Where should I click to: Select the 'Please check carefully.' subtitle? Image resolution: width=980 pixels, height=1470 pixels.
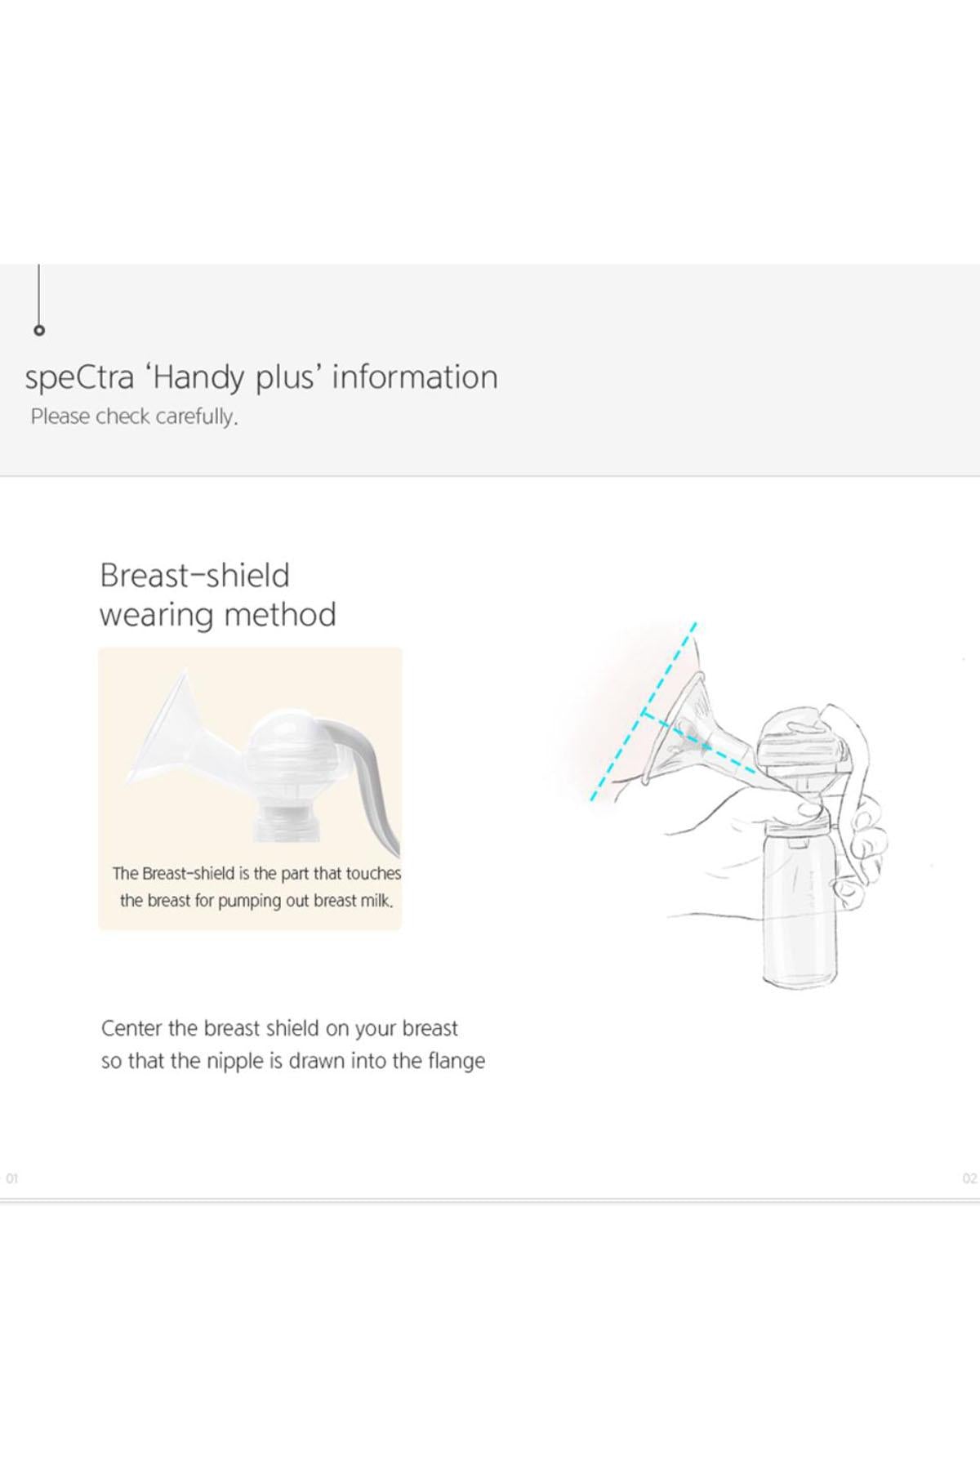[134, 416]
